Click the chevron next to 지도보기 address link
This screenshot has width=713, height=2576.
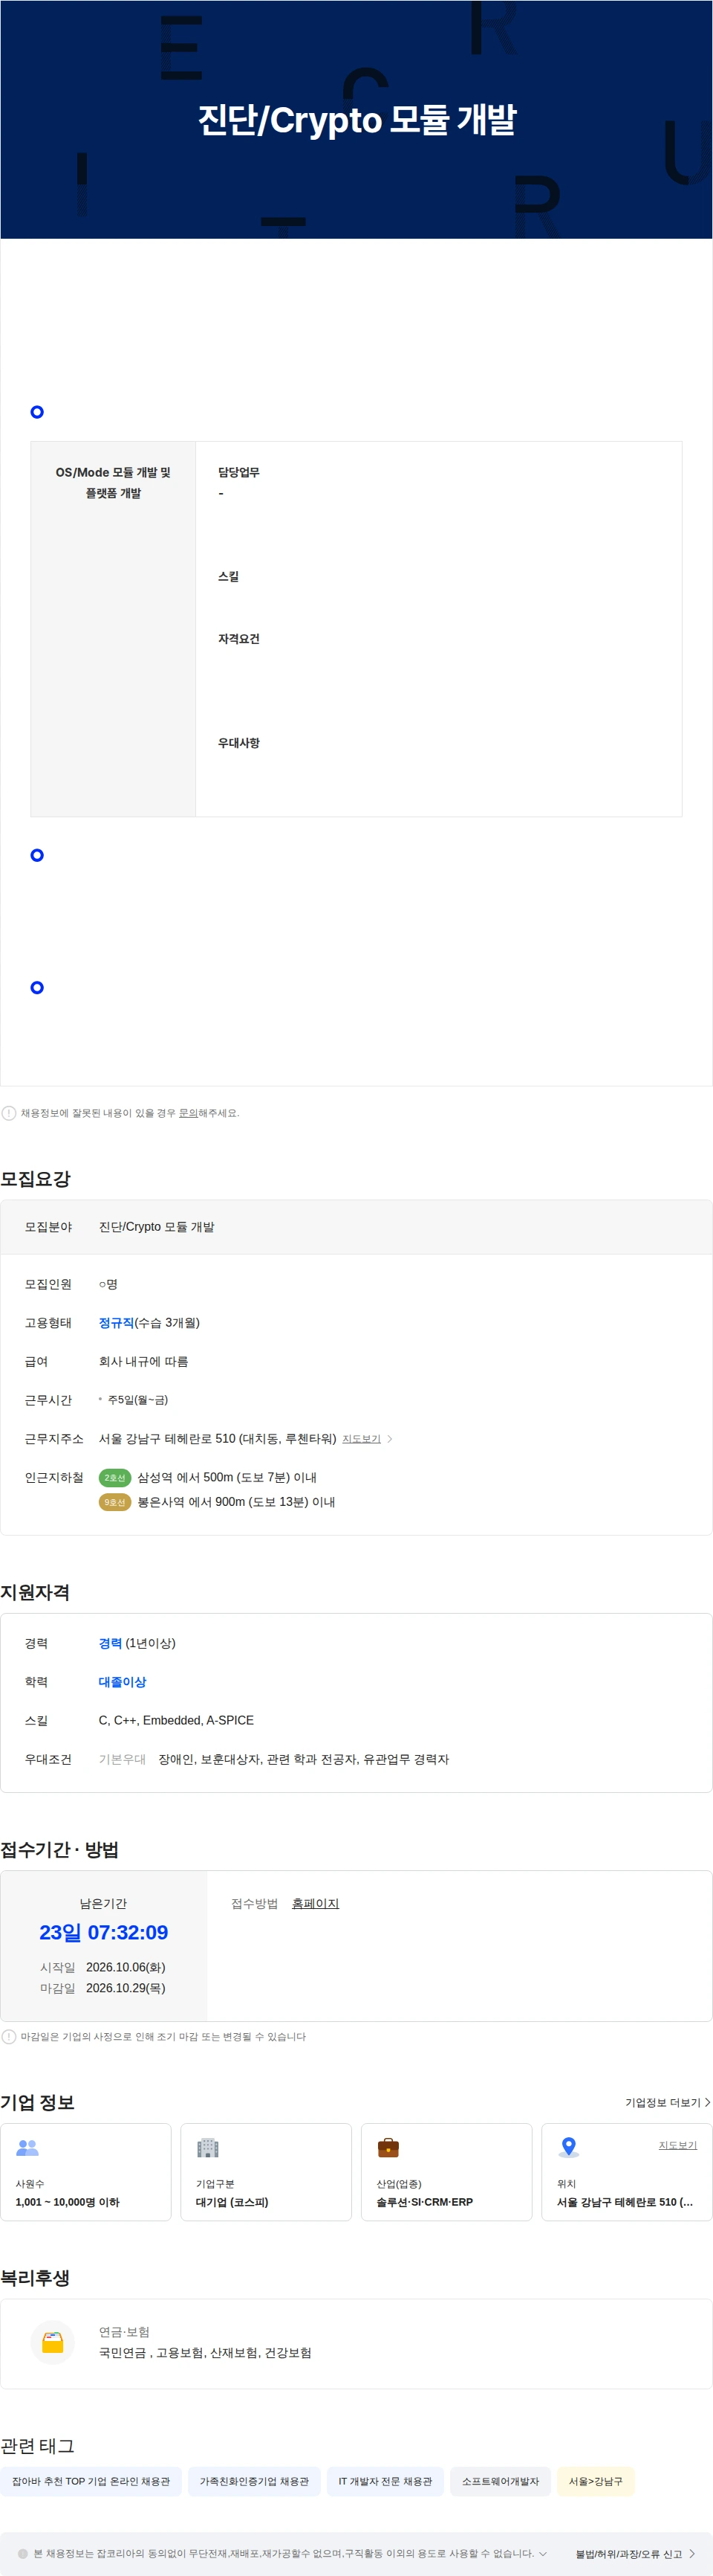pyautogui.click(x=389, y=1439)
